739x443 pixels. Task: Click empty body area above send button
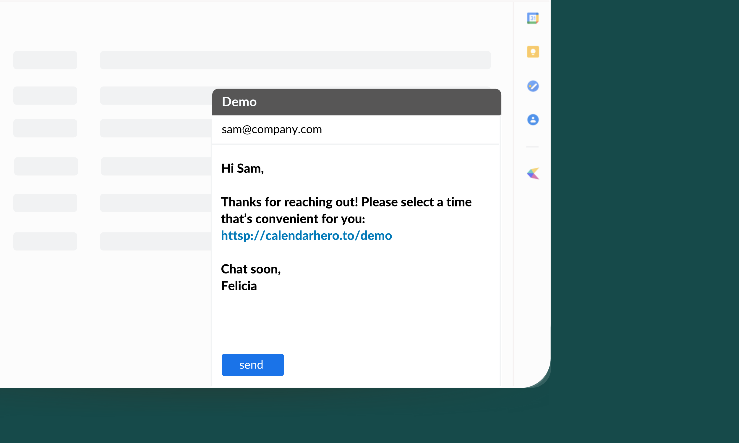click(x=356, y=323)
